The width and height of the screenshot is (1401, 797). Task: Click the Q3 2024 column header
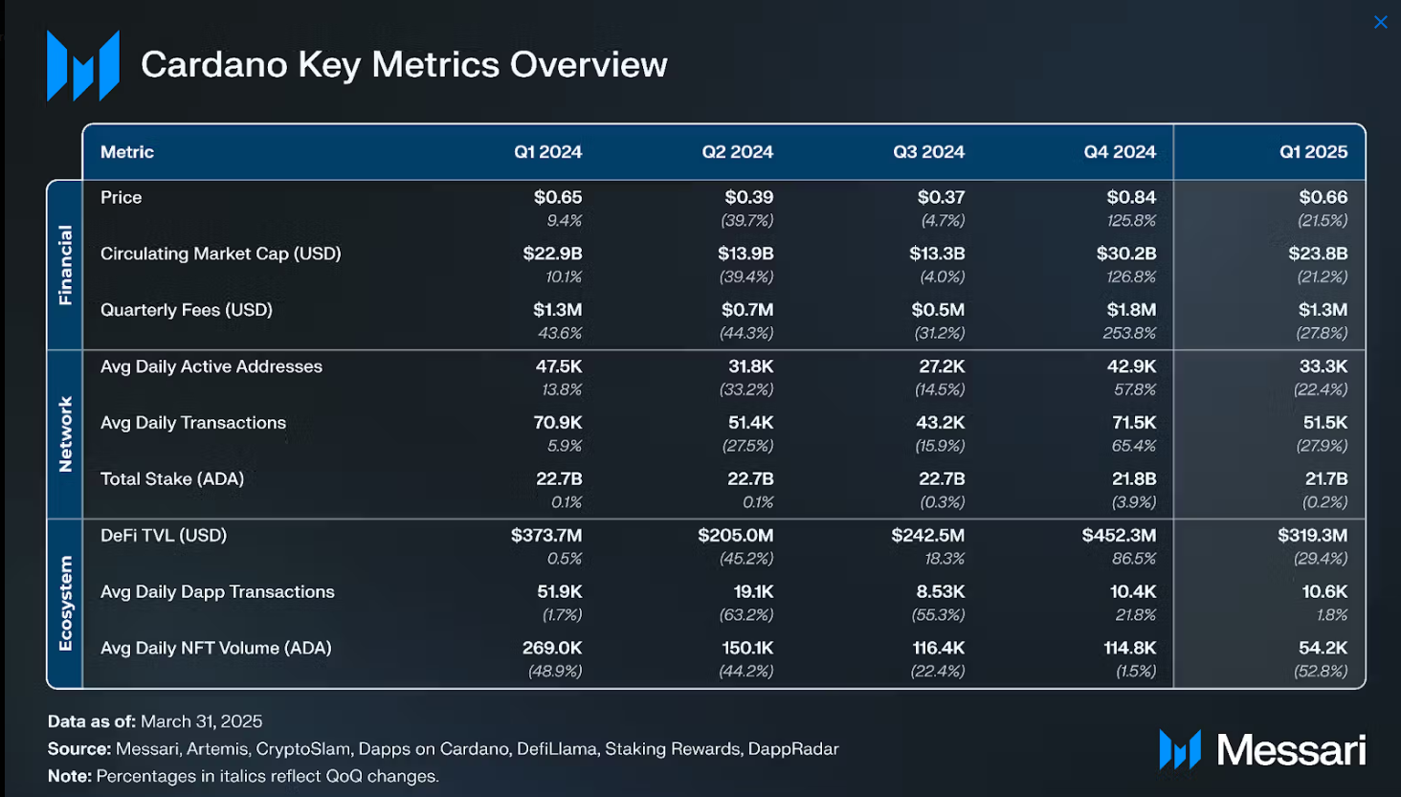pos(928,152)
